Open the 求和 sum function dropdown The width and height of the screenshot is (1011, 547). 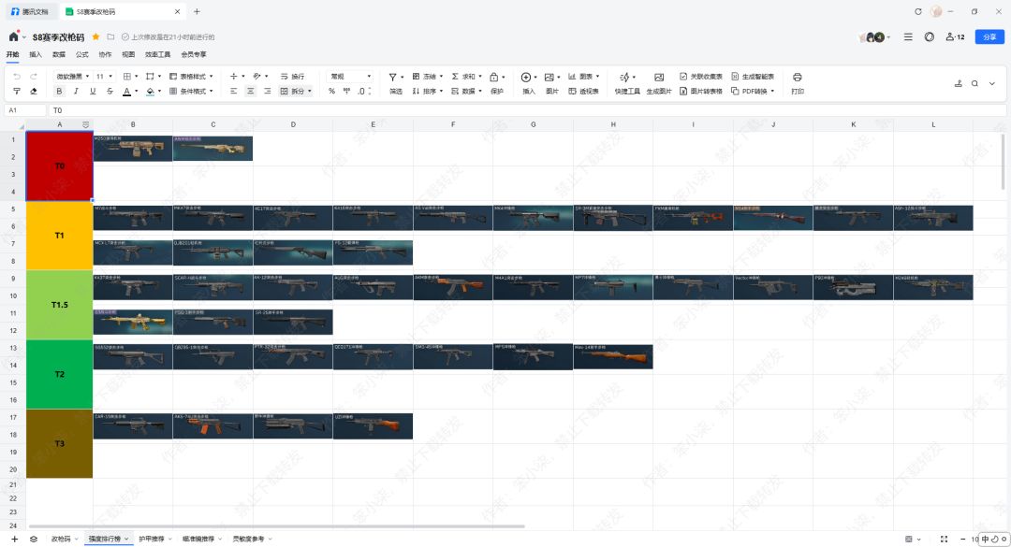(x=467, y=76)
